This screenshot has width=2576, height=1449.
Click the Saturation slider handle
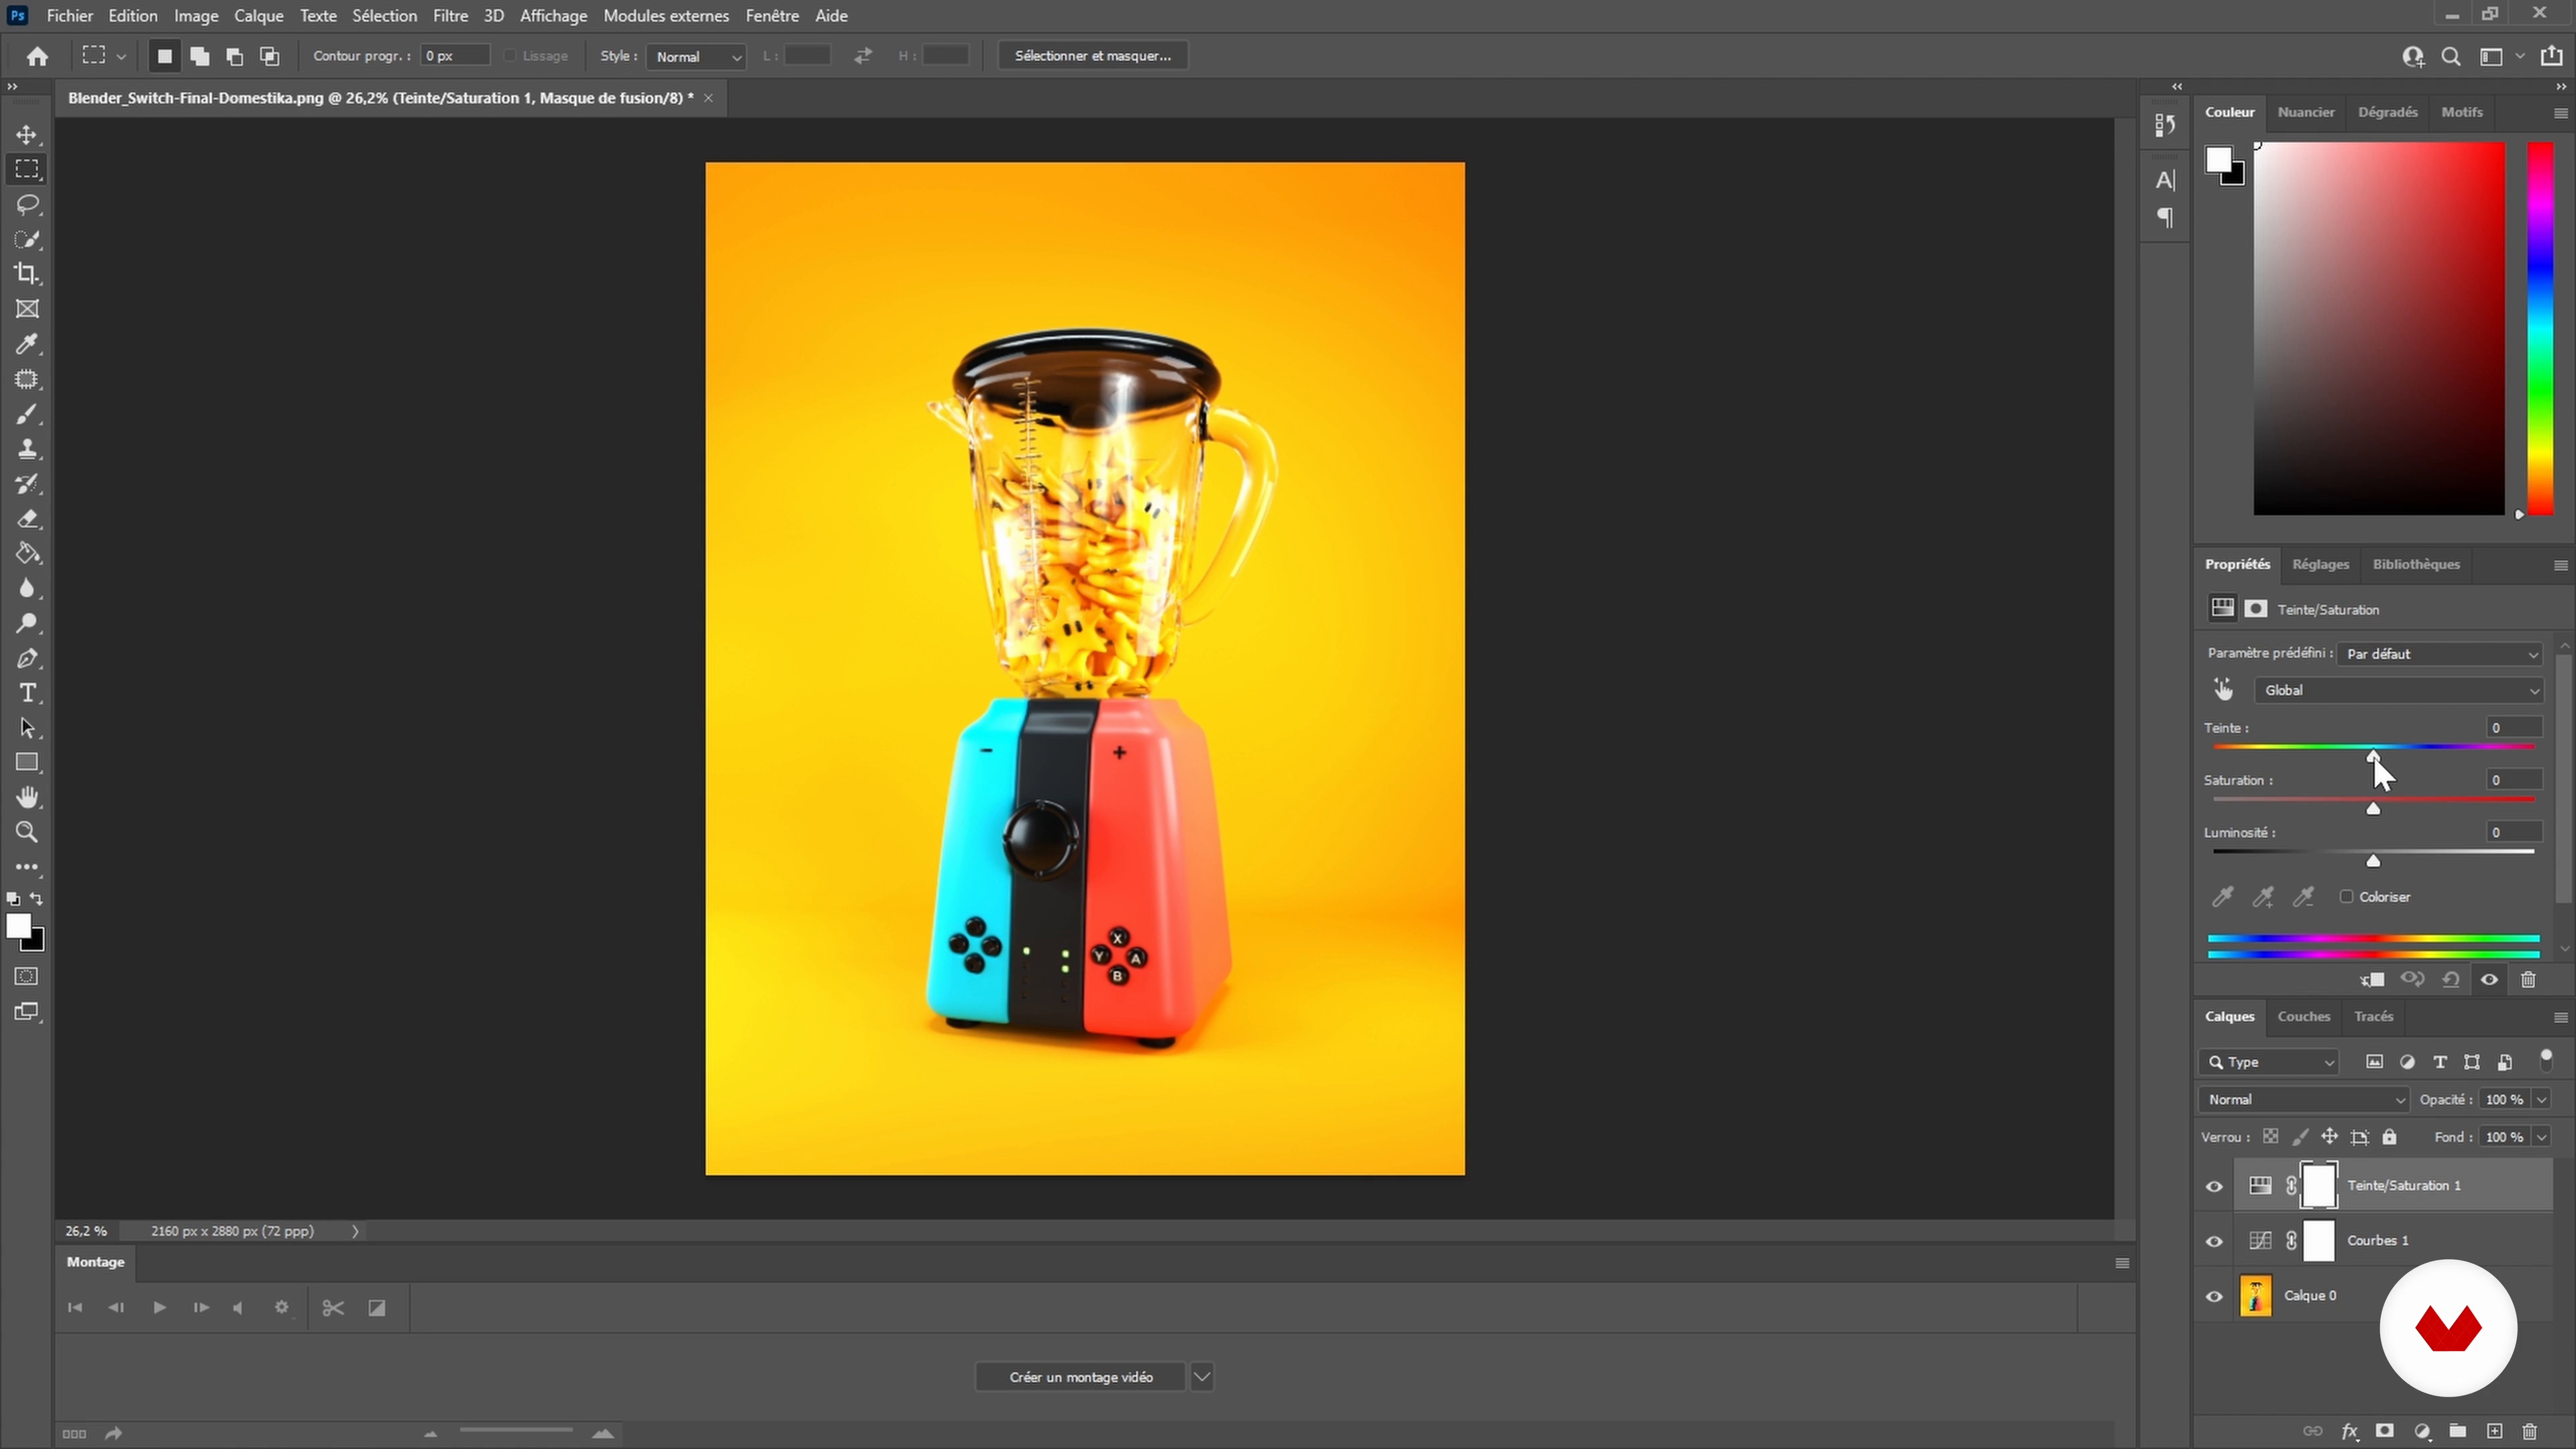coord(2372,808)
